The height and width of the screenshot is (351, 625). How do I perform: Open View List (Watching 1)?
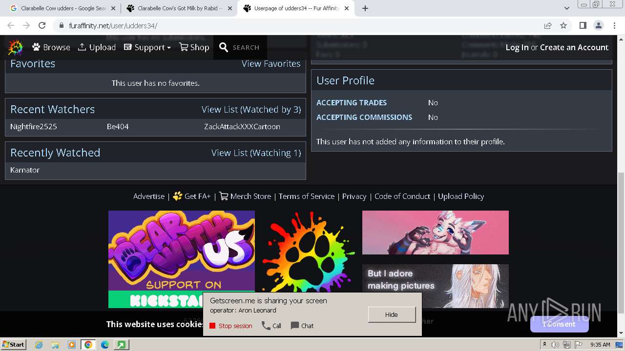[256, 153]
